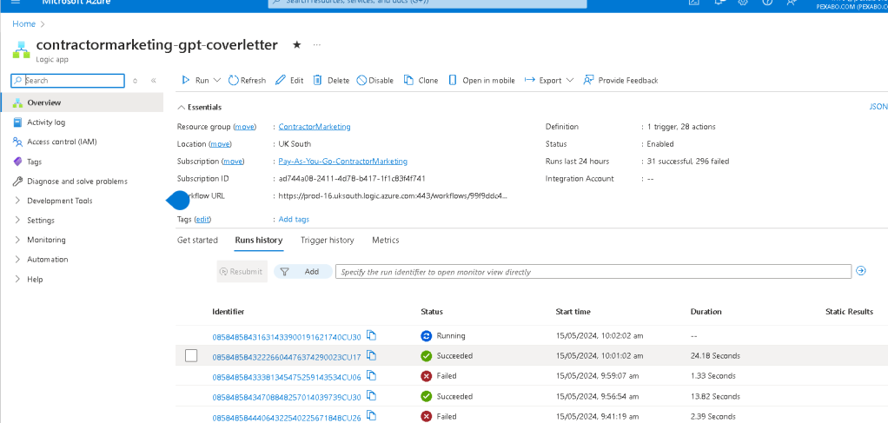Click the red Failed icon for the 9:59:07 run
The width and height of the screenshot is (888, 423).
(427, 376)
